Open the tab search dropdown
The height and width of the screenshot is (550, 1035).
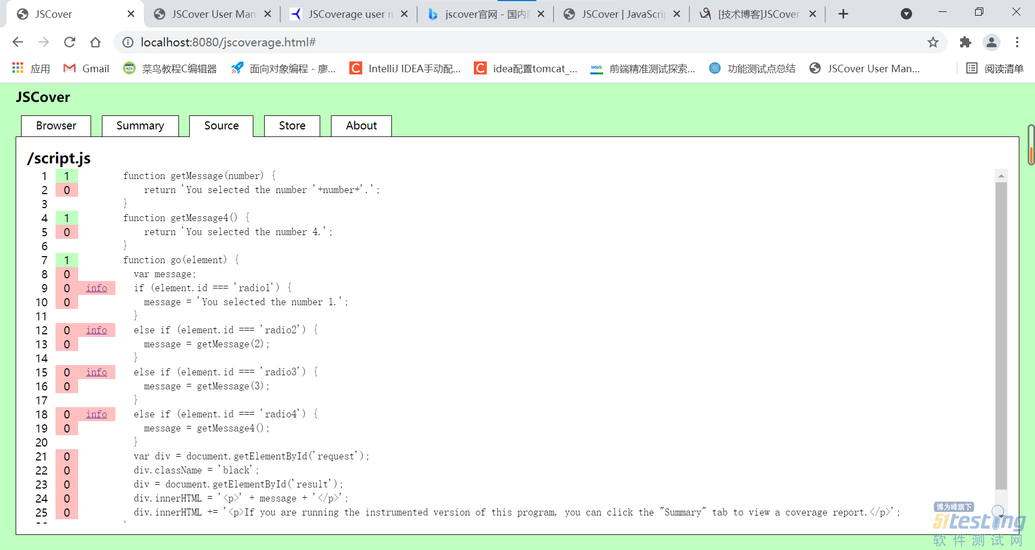[x=907, y=14]
